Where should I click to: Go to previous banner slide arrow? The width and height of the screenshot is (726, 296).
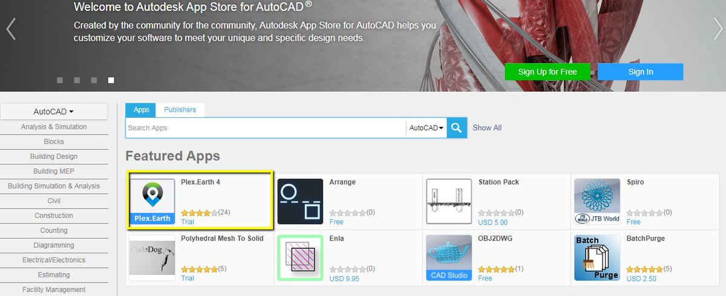[x=11, y=28]
